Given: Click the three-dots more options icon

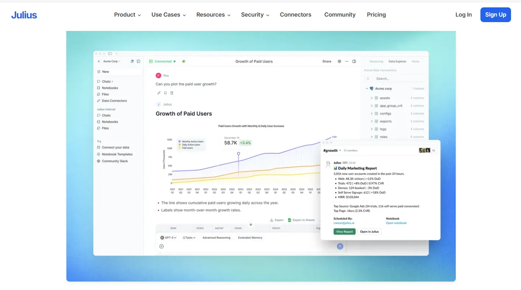Looking at the screenshot, I should (347, 62).
